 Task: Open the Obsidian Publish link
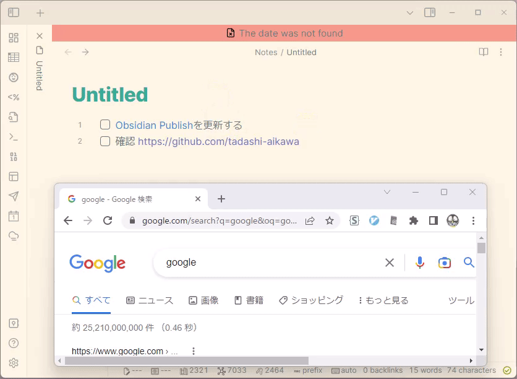[154, 126]
